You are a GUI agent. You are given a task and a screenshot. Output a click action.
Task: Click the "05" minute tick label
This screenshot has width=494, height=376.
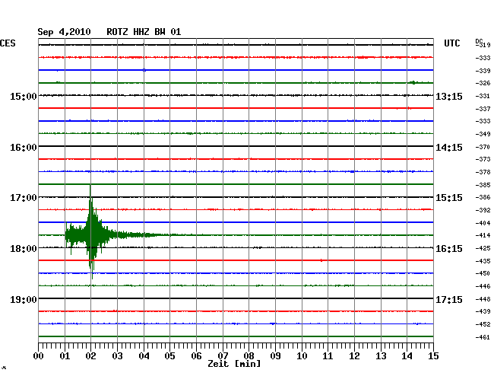[169, 355]
